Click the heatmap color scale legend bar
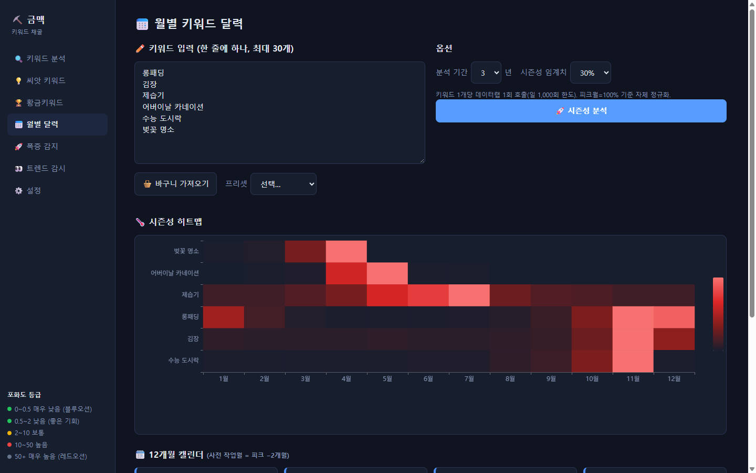The image size is (756, 473). point(718,314)
